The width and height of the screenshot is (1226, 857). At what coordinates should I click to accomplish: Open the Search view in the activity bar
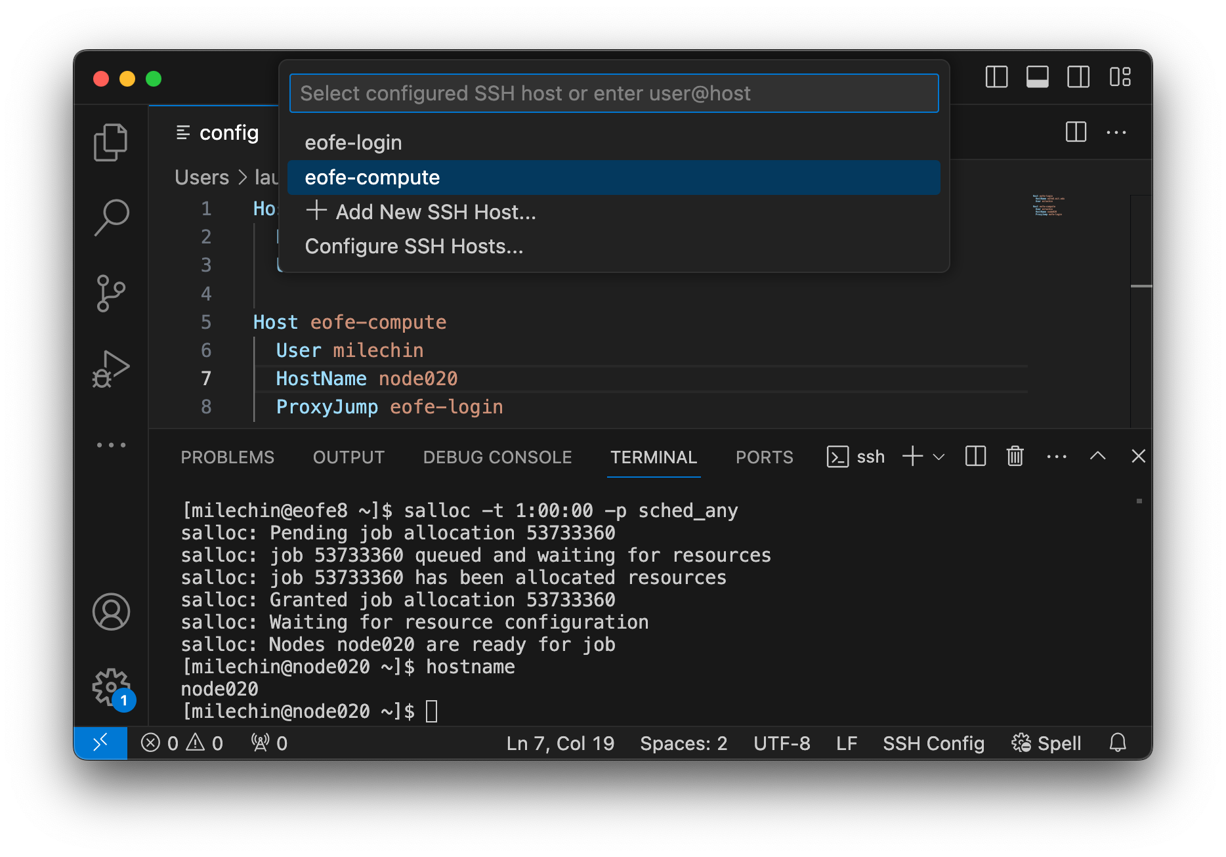point(111,217)
